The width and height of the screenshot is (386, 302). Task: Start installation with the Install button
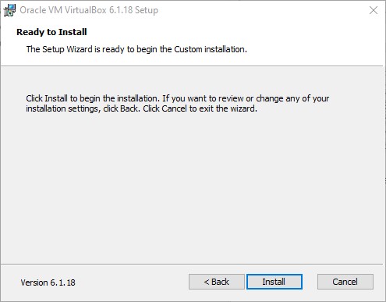[274, 282]
